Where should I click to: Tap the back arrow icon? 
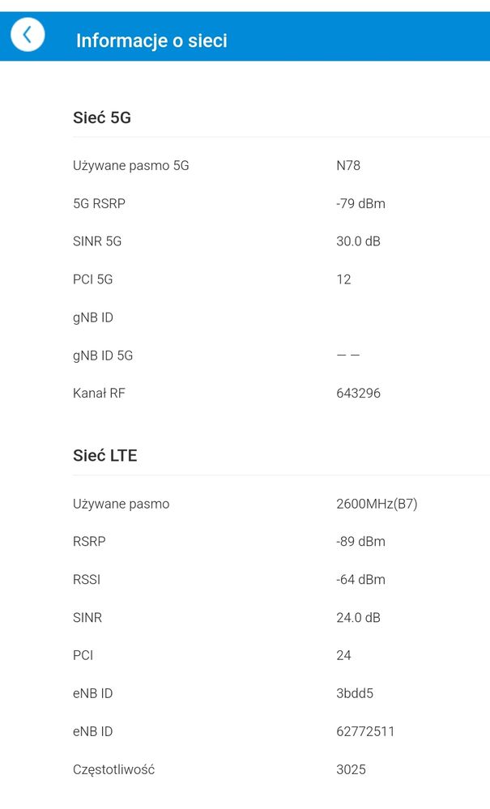pos(28,35)
